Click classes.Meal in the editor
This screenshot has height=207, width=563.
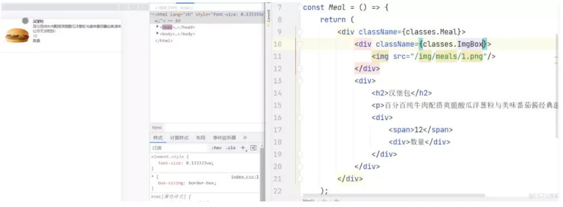point(432,32)
